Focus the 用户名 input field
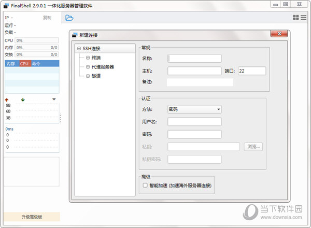The image size is (311, 228). click(194, 122)
